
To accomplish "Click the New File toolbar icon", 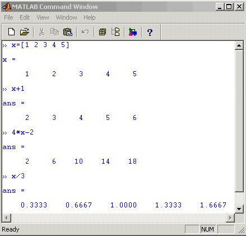I will tap(12, 32).
